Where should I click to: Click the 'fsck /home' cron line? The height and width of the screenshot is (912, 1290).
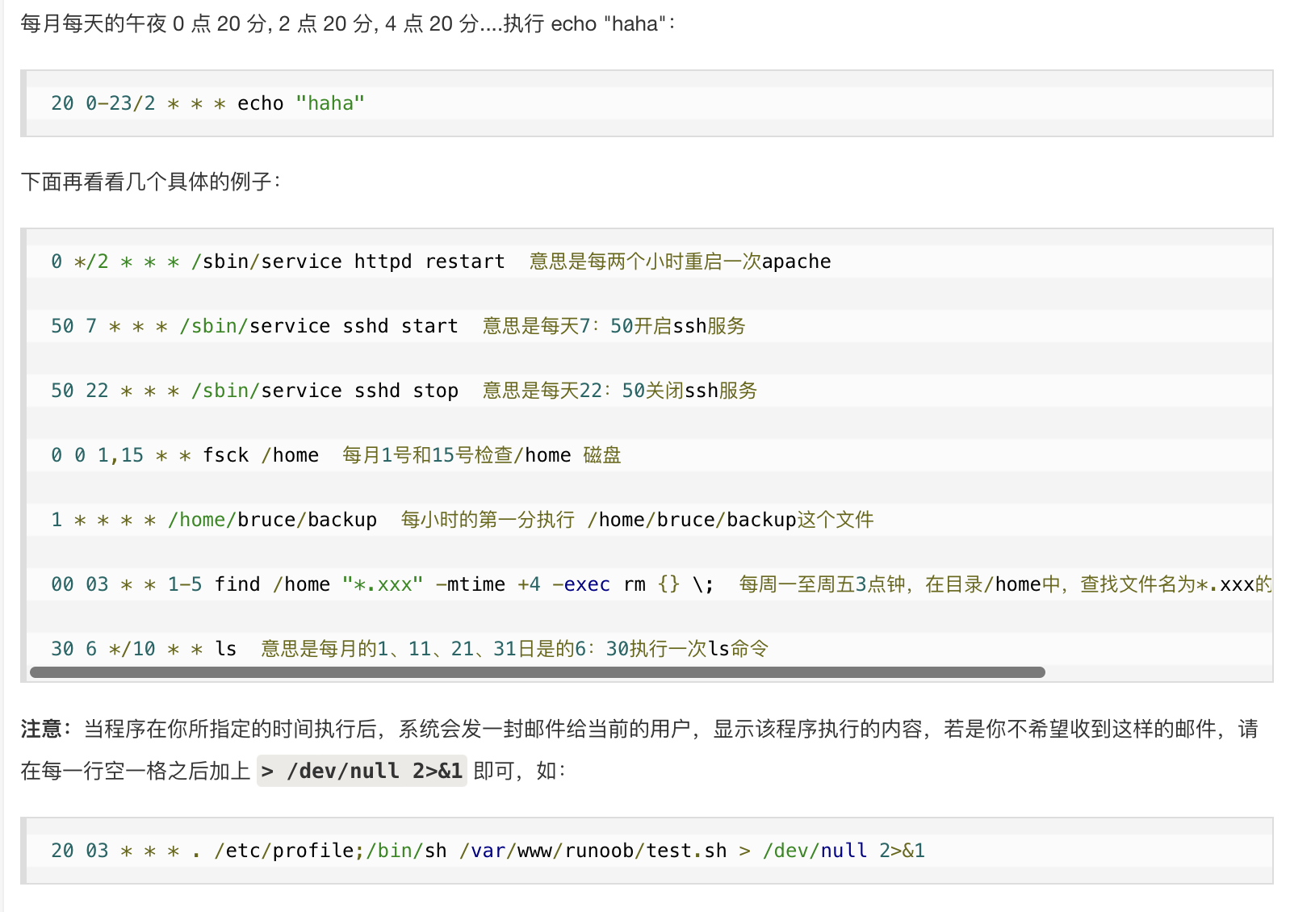(336, 455)
